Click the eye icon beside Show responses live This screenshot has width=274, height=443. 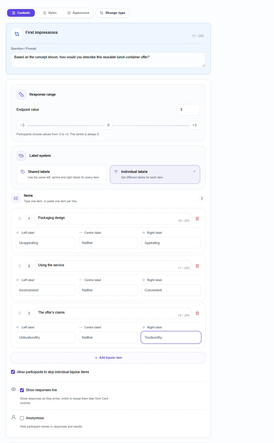(14, 389)
